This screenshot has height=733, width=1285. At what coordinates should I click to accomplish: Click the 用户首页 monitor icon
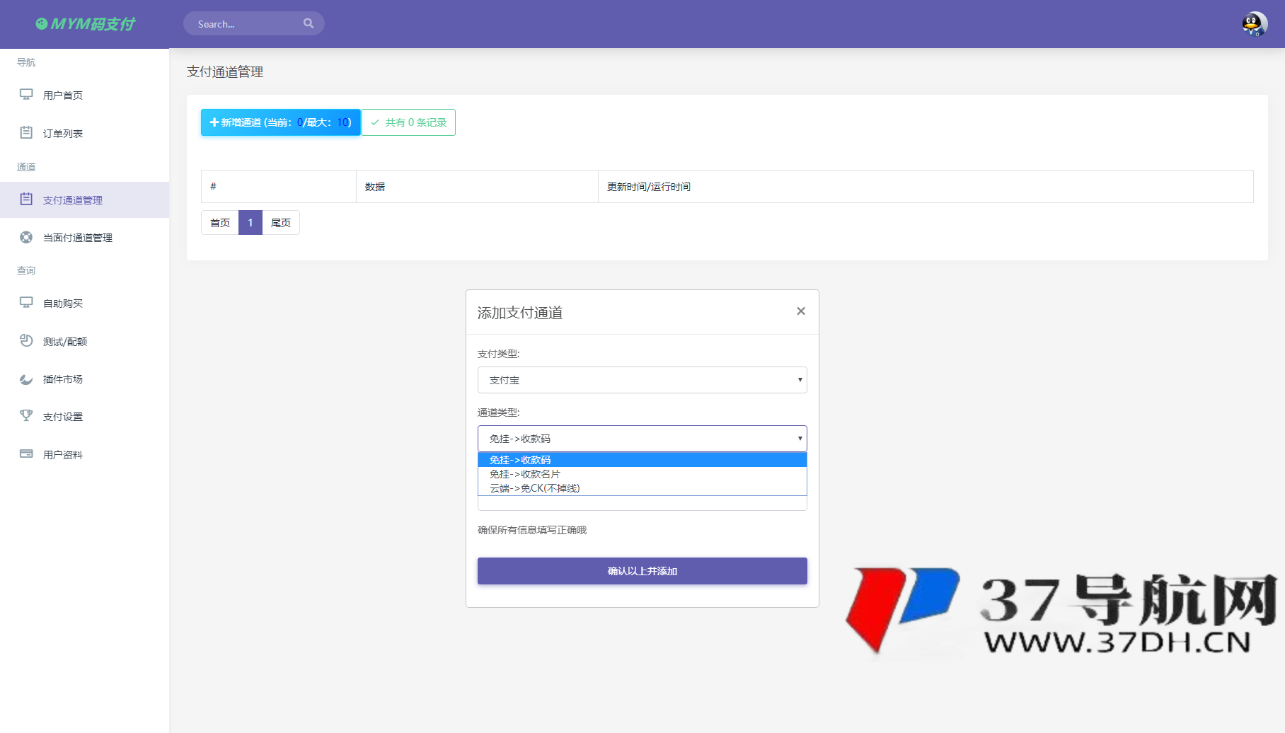[26, 94]
